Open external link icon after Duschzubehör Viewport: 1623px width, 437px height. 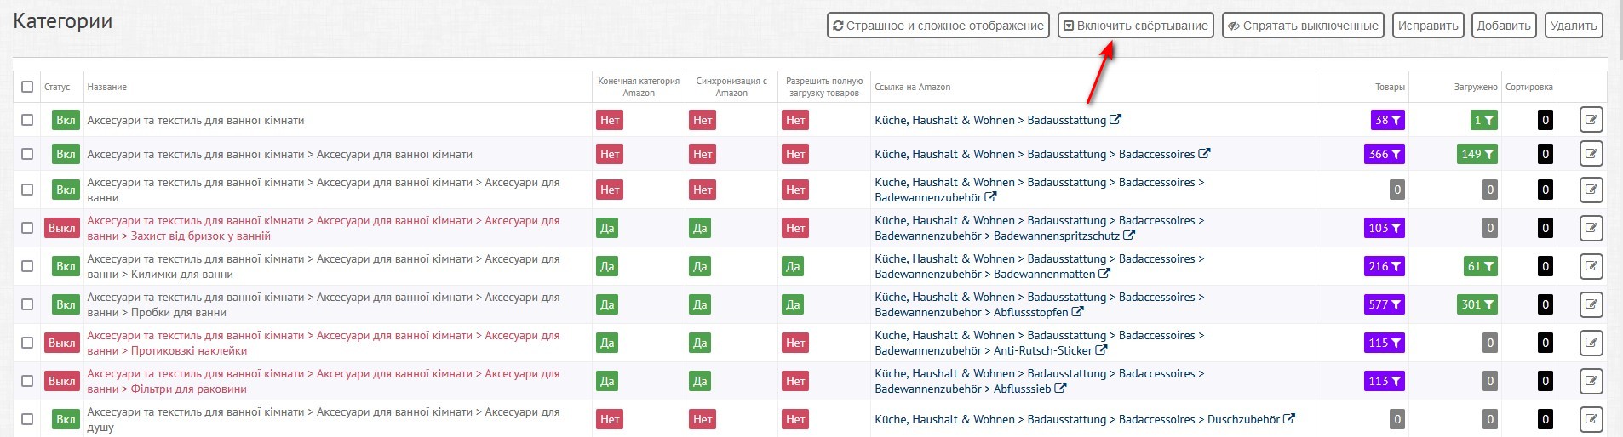pos(1289,419)
